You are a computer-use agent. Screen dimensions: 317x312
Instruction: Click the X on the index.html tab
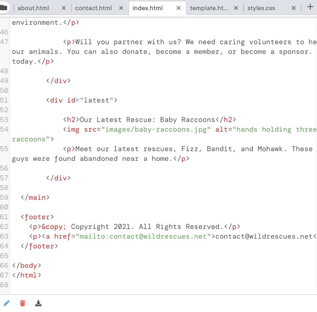(178, 8)
